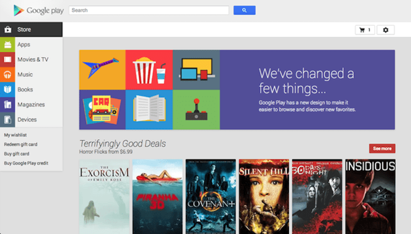Click the Google Play logo
This screenshot has height=234, width=411.
(x=38, y=11)
